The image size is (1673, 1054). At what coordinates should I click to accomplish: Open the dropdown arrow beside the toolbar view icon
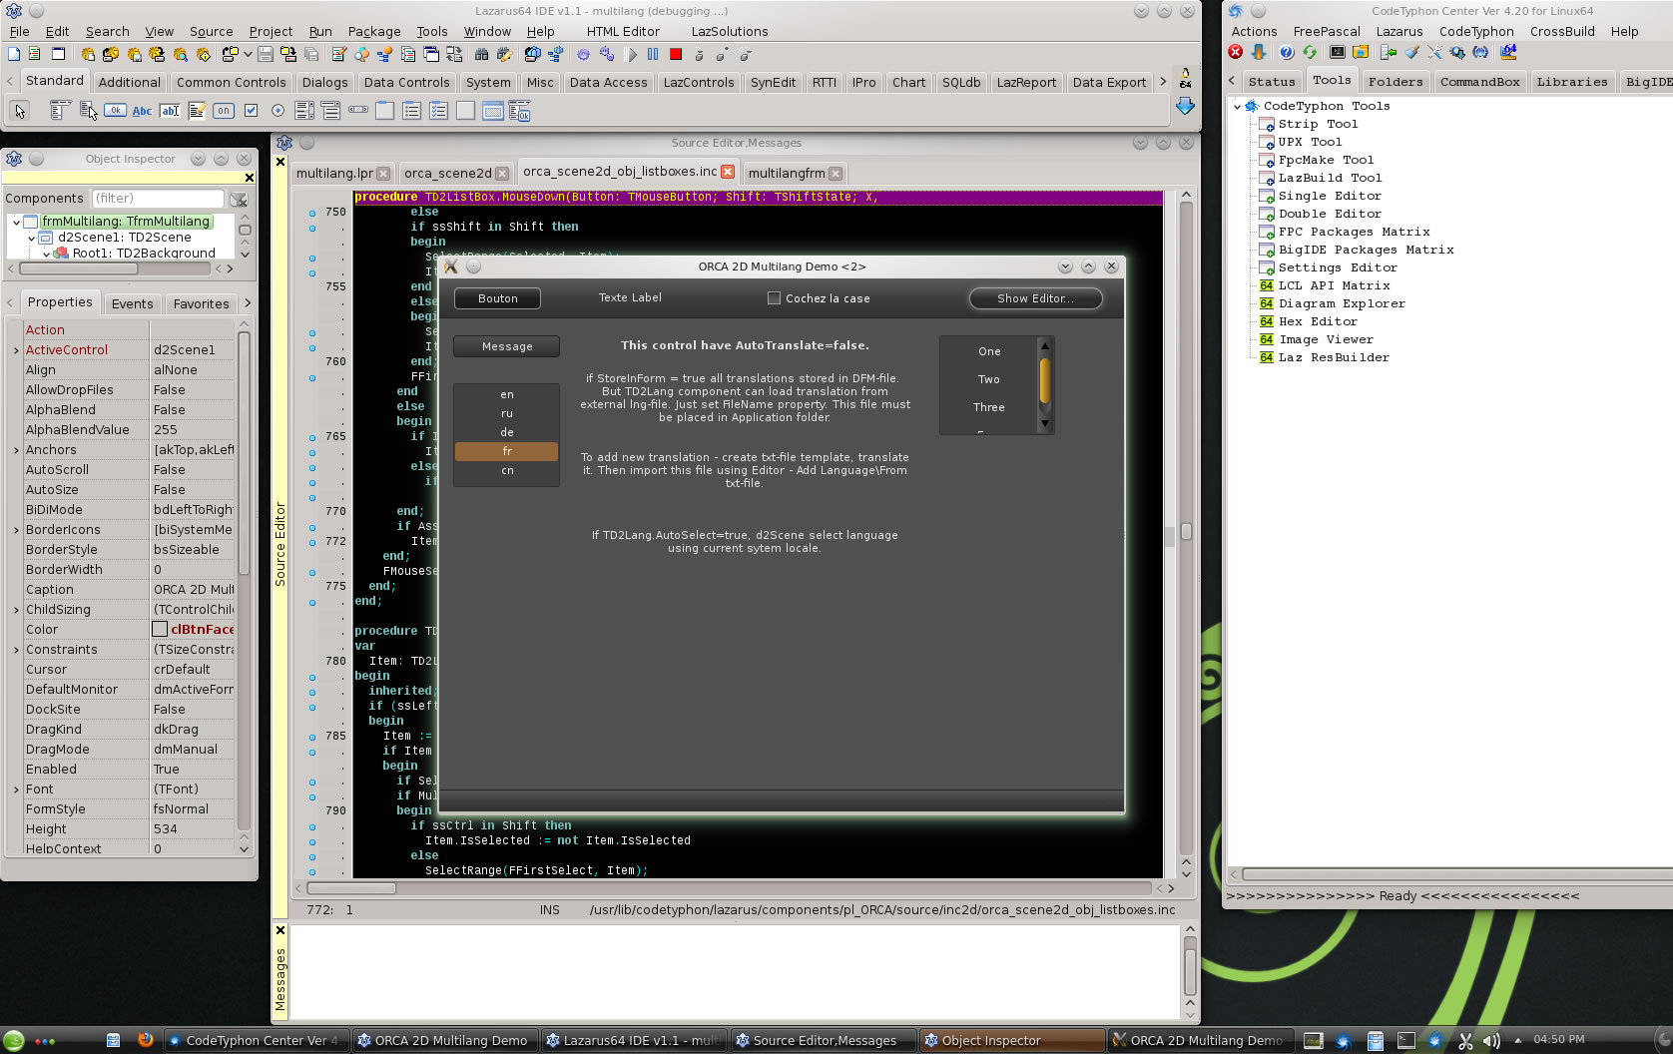tap(247, 54)
